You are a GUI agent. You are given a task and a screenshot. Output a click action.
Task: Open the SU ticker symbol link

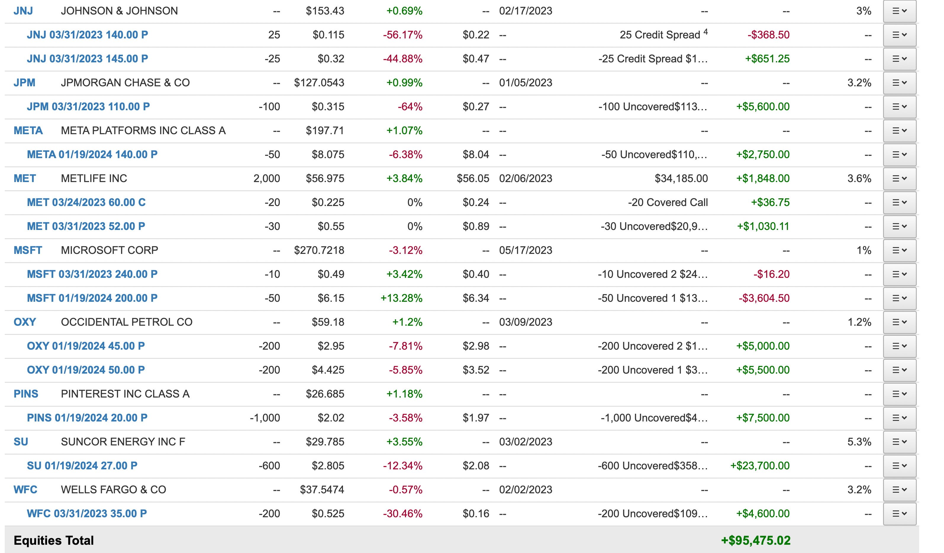coord(21,442)
